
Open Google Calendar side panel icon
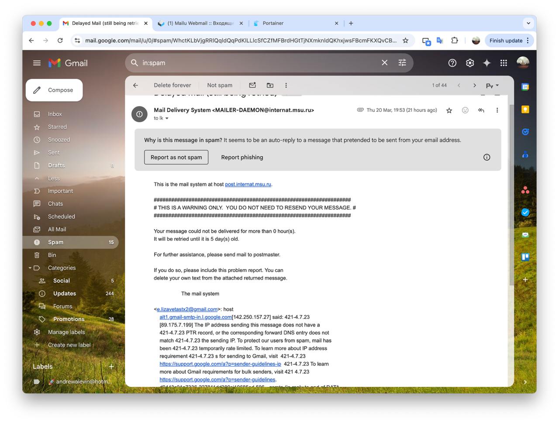pos(525,87)
